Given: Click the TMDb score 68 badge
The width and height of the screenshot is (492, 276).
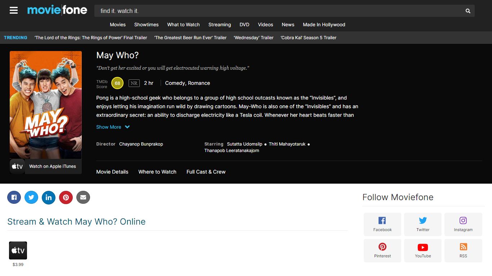Looking at the screenshot, I should 117,83.
